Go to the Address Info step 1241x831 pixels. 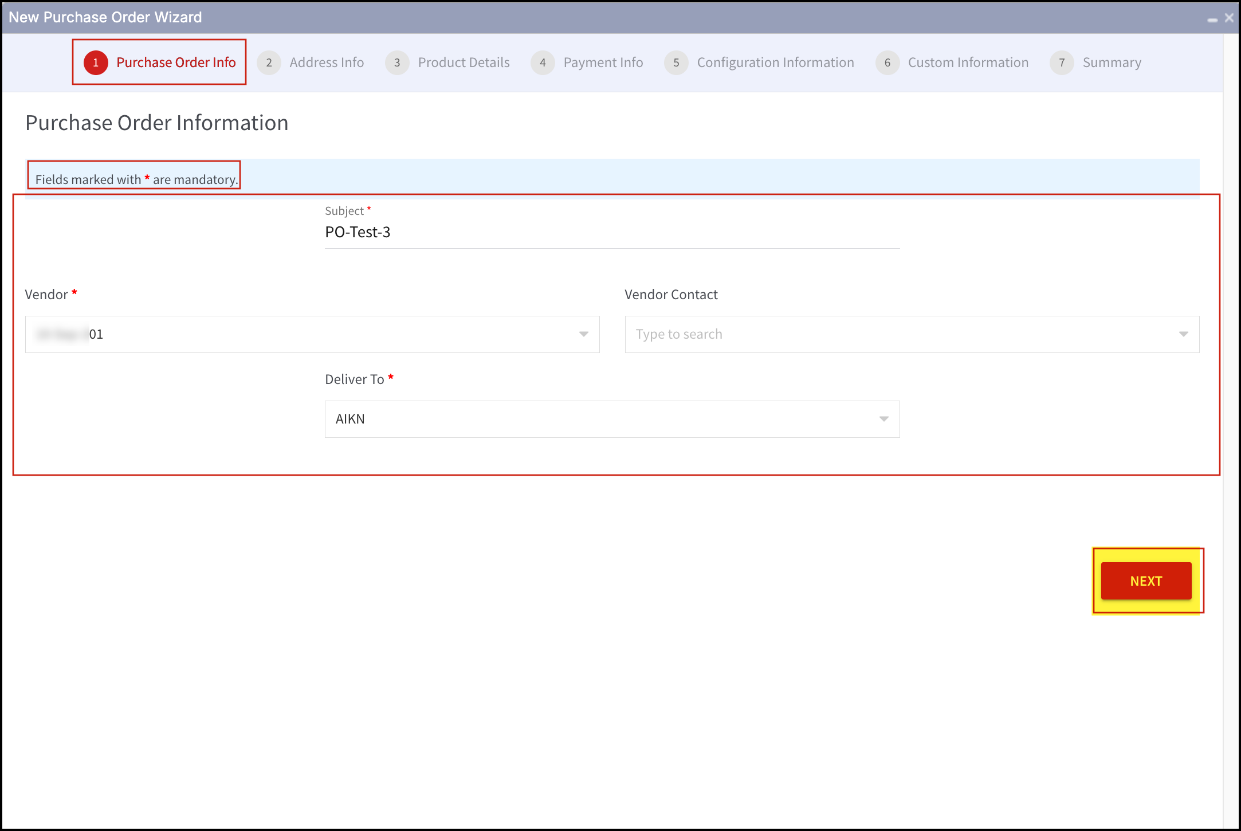pos(311,62)
